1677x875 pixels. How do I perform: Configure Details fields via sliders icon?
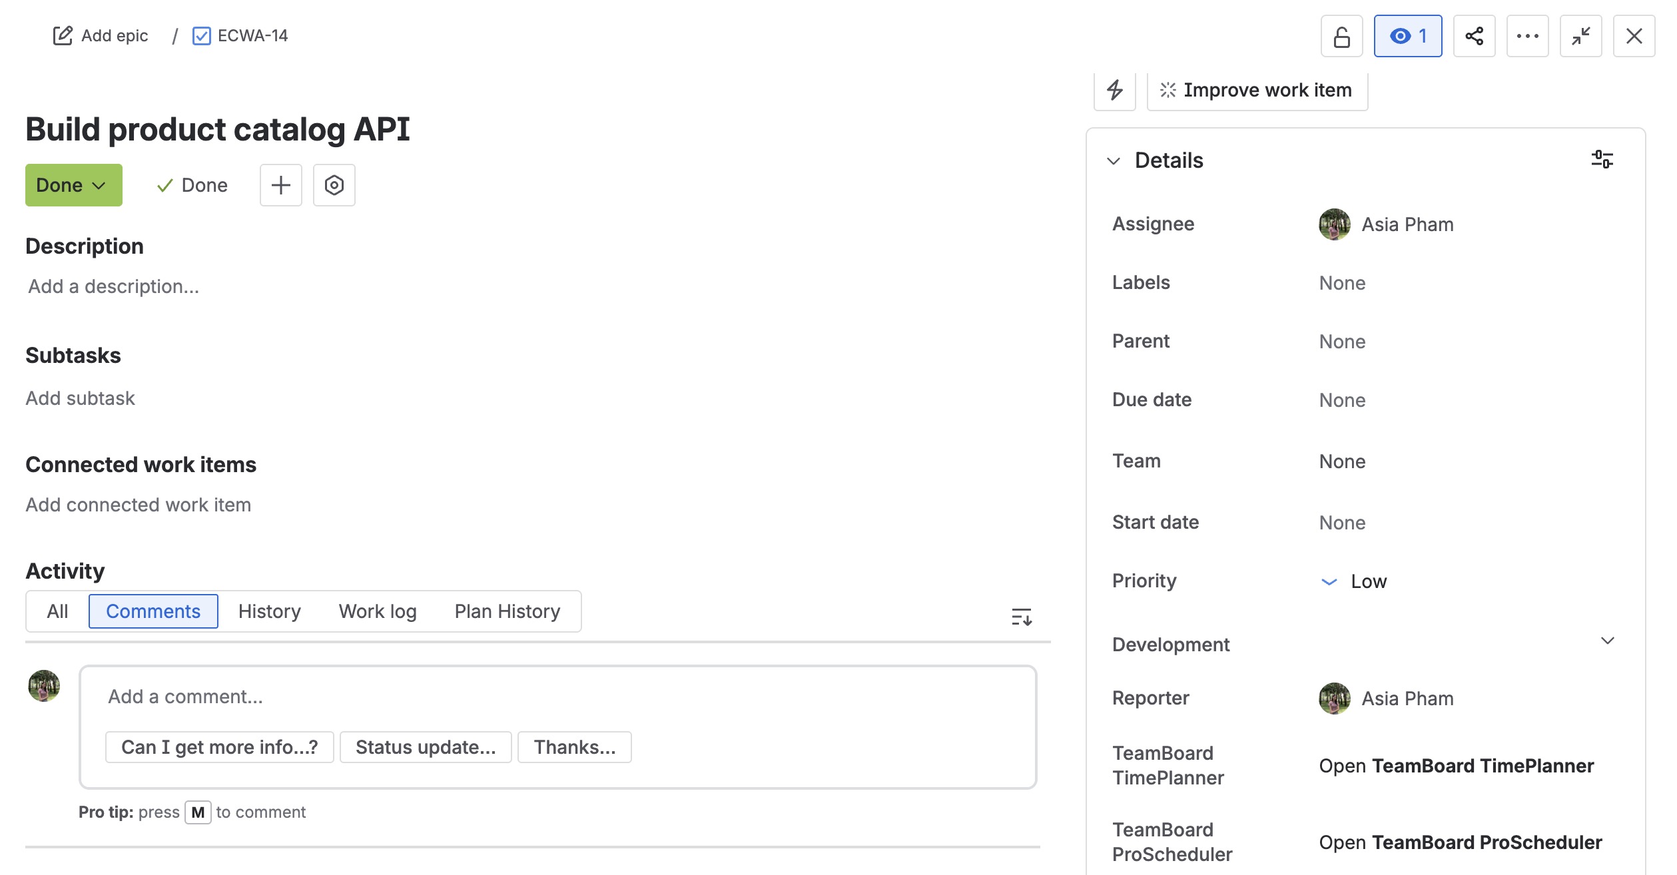click(1602, 160)
